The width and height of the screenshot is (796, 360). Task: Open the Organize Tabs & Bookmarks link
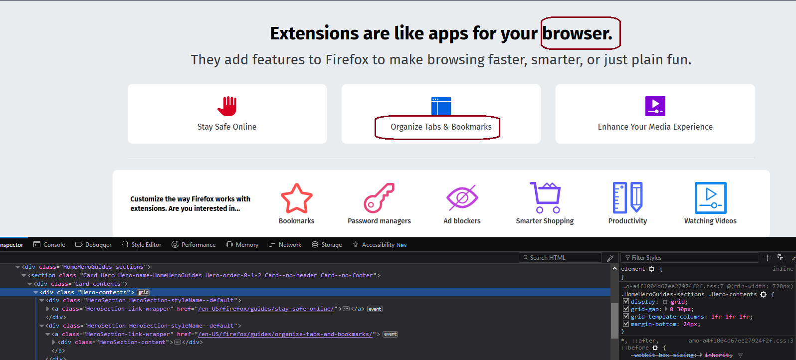point(441,114)
